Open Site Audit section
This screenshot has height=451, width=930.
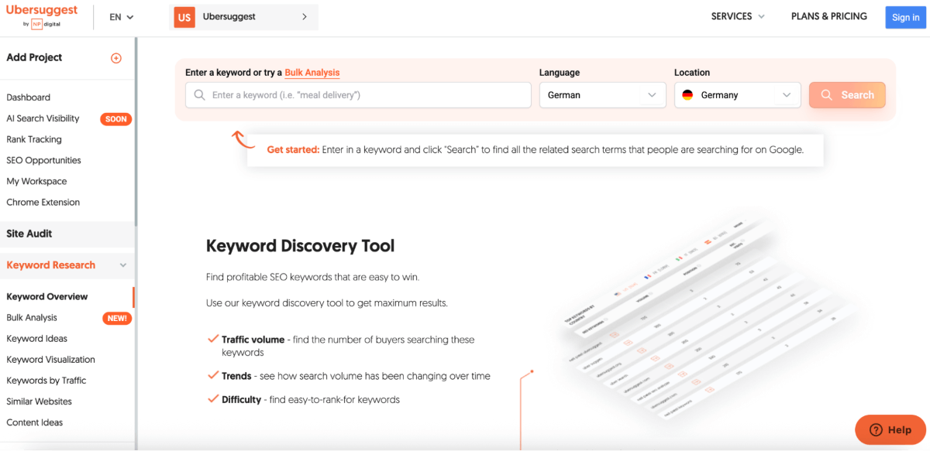tap(67, 234)
